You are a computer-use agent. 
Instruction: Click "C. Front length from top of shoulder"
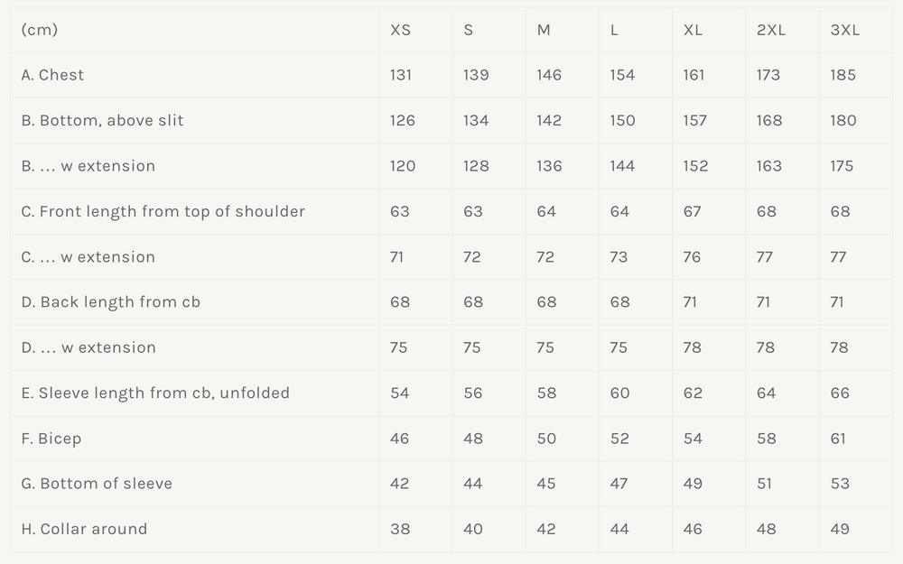coord(163,211)
